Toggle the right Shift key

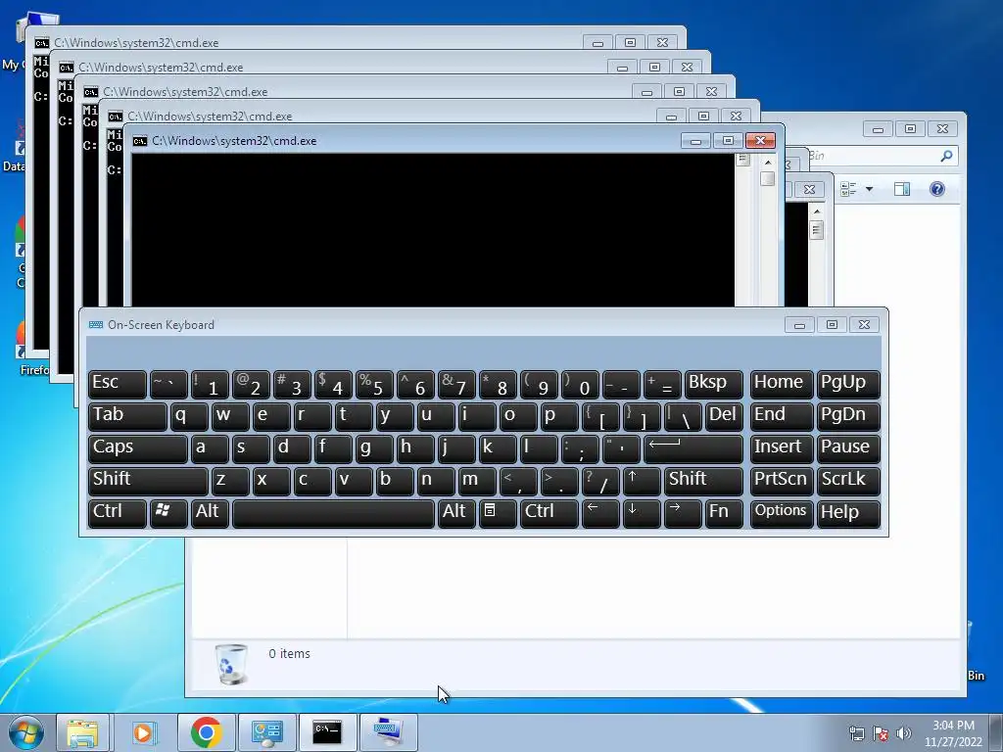[x=703, y=482]
